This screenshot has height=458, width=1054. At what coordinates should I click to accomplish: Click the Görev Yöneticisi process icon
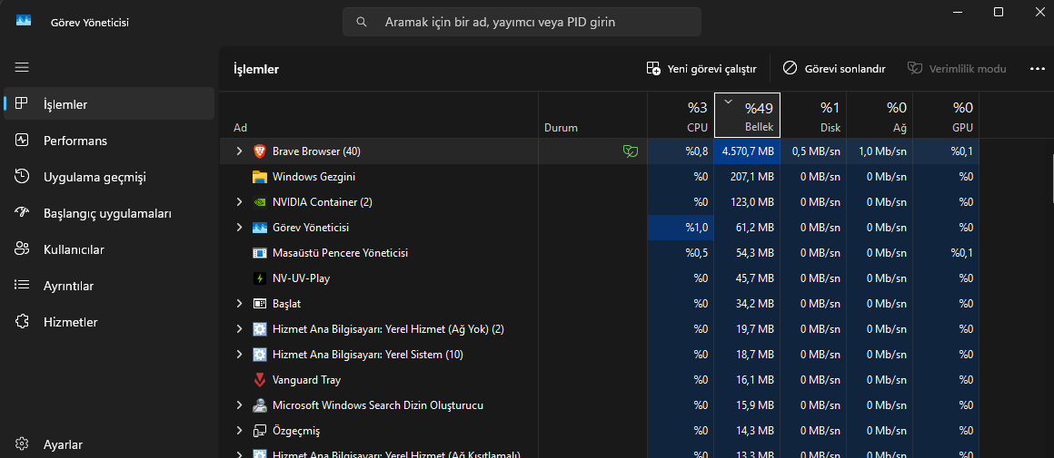tap(260, 228)
